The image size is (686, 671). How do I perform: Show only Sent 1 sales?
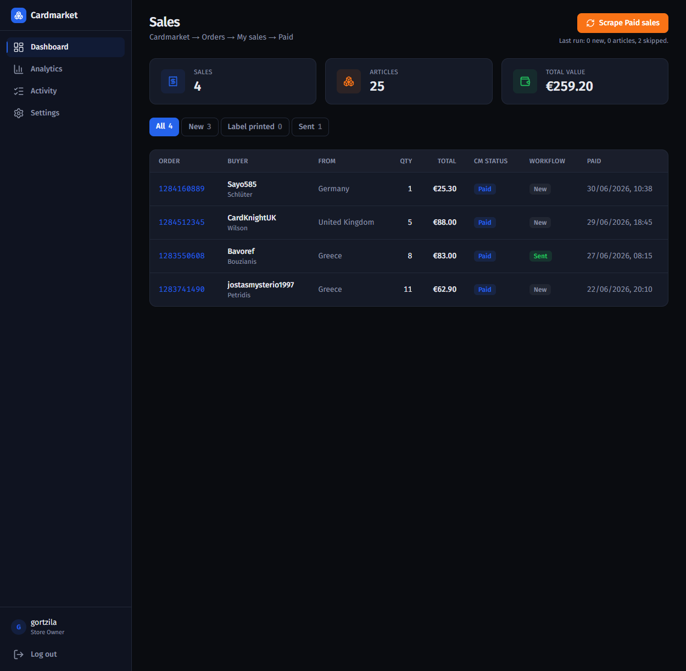pos(310,127)
